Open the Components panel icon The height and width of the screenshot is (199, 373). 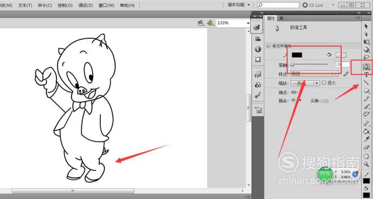click(258, 85)
